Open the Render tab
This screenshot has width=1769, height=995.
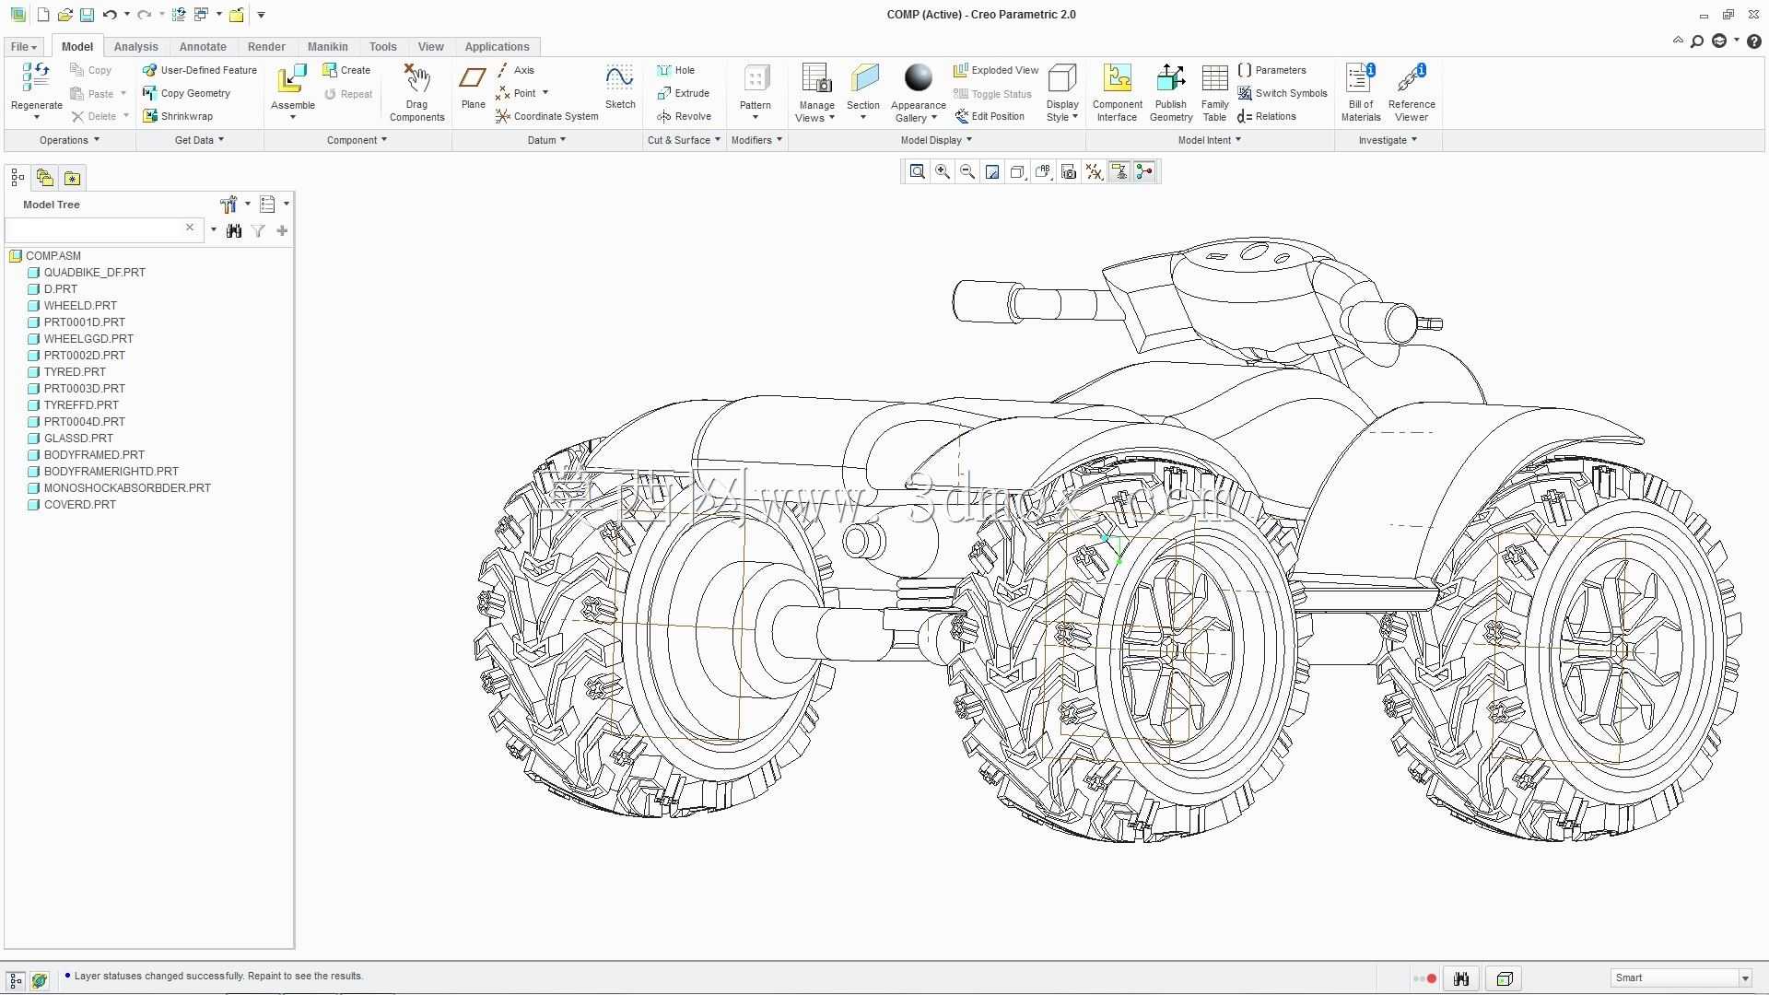pyautogui.click(x=266, y=47)
